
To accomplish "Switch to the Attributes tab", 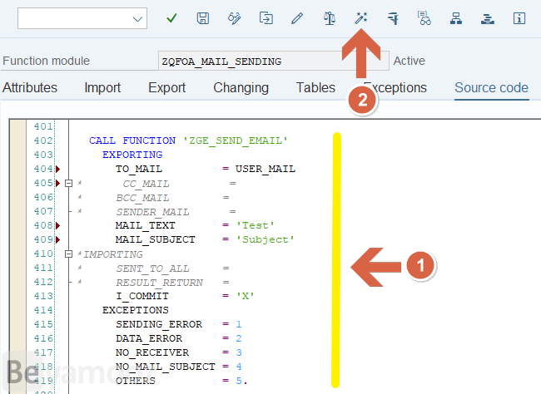I will tap(30, 87).
